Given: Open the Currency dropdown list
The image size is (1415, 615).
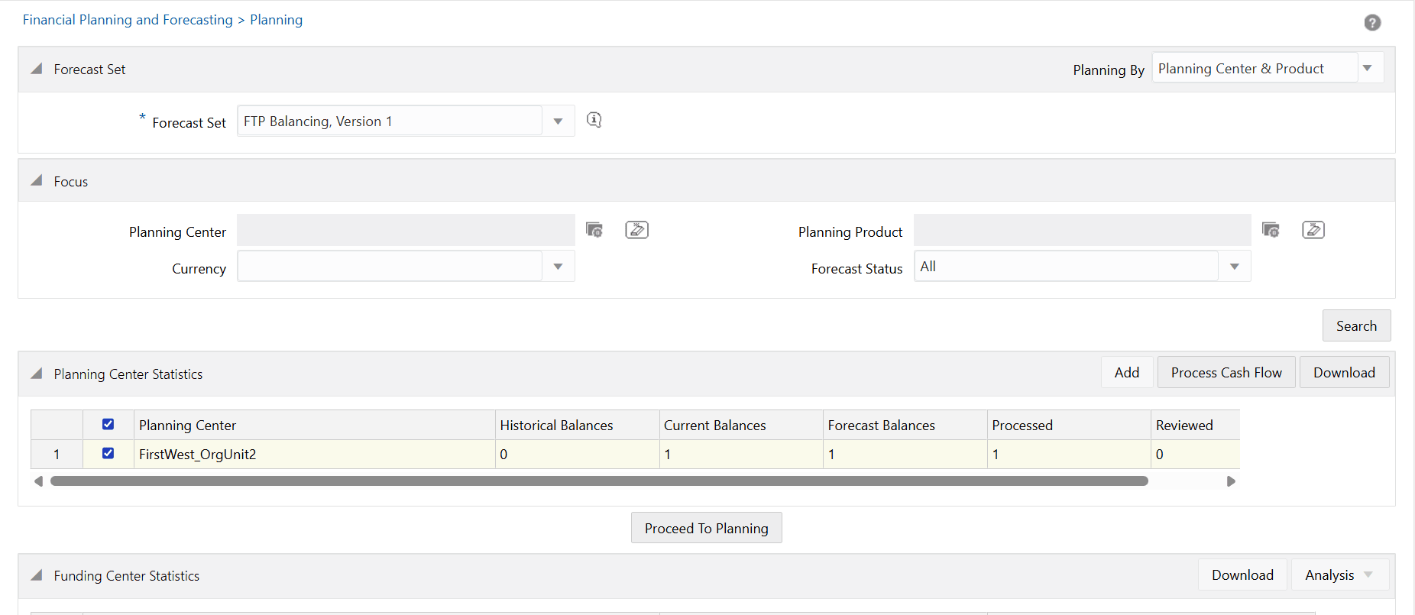Looking at the screenshot, I should 558,267.
